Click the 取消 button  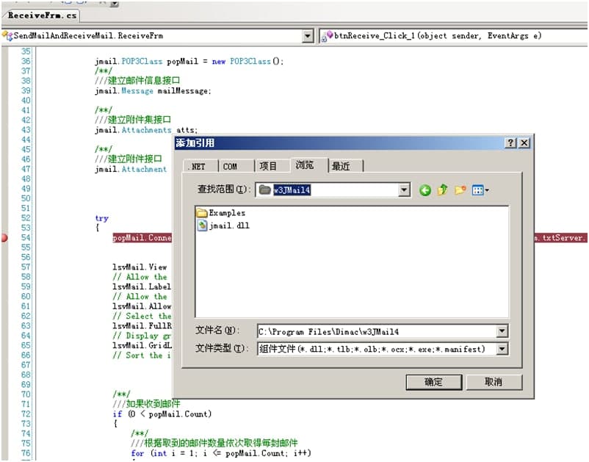pyautogui.click(x=494, y=382)
